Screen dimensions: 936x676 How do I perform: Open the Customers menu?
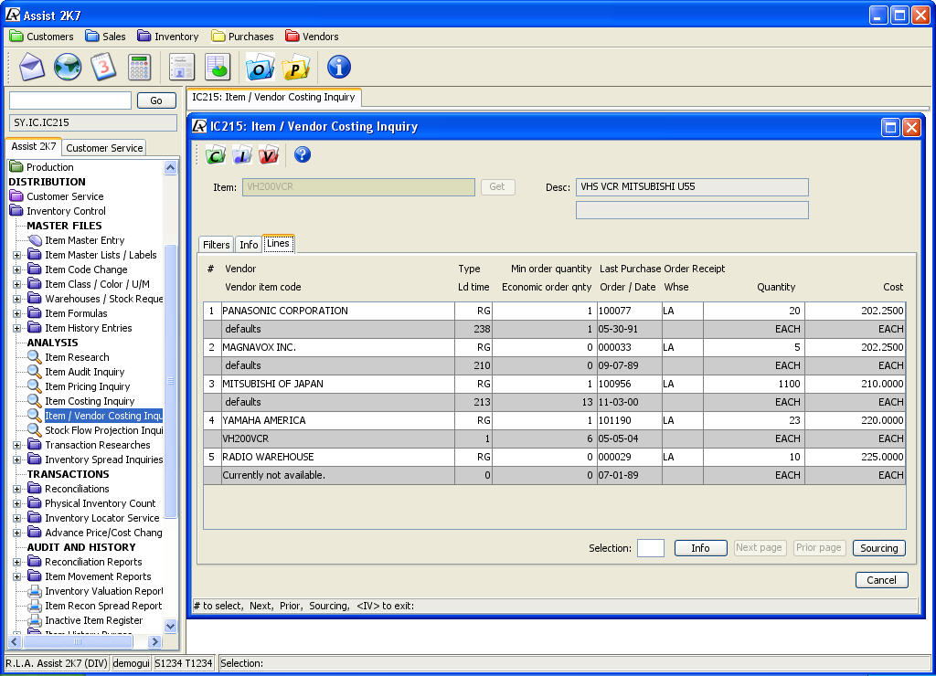[x=42, y=37]
